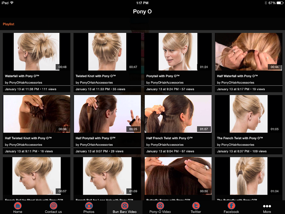Tap the Pony O page title
Viewport: 285px width, 214px height.
[142, 11]
